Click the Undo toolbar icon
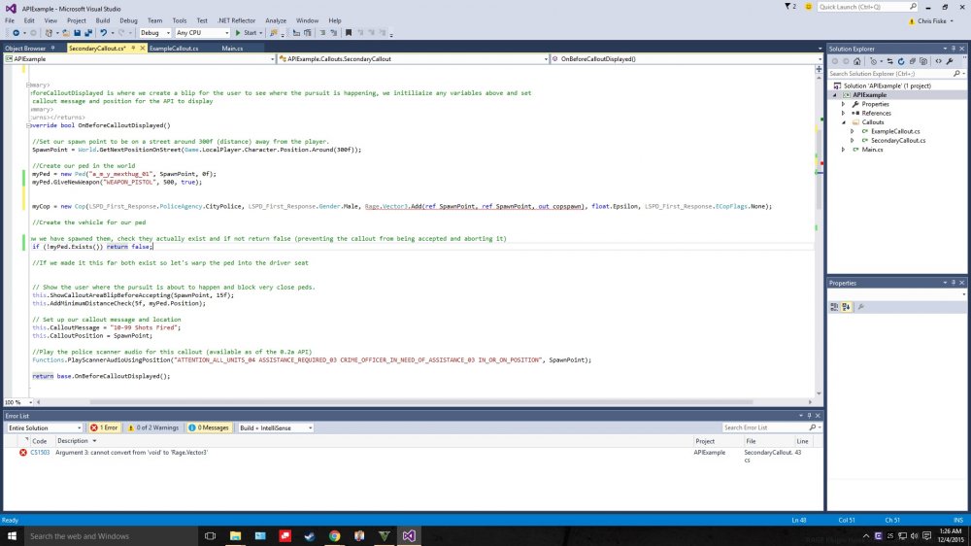This screenshot has height=546, width=971. 104,33
